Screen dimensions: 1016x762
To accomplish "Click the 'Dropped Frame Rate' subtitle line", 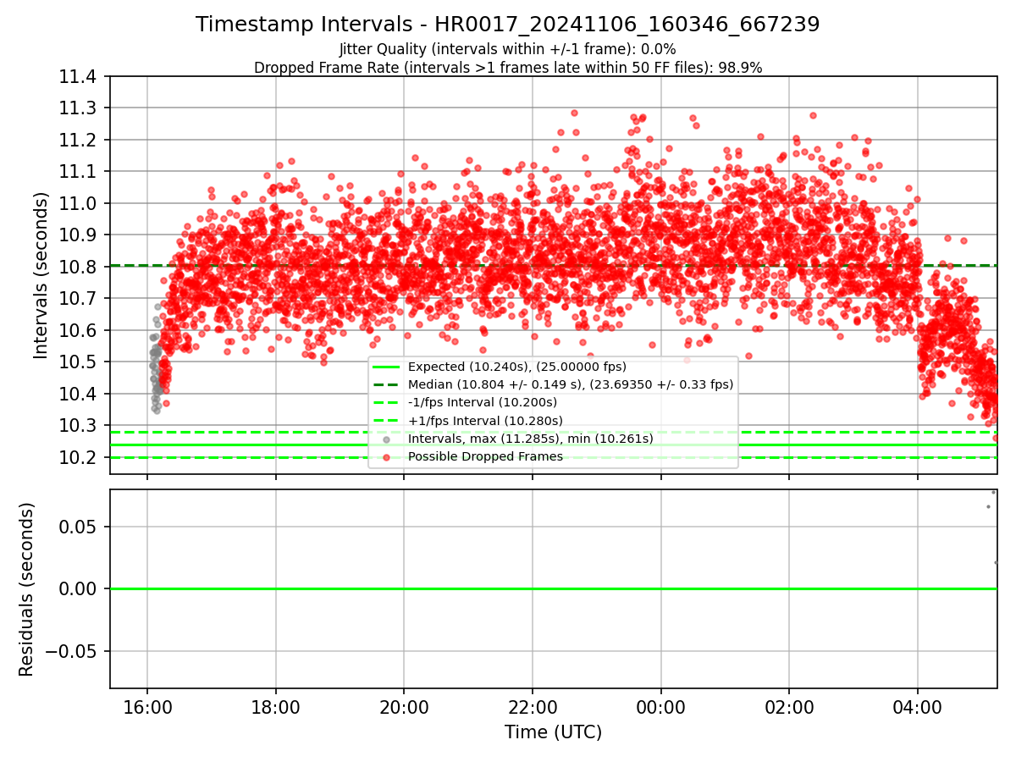I will click(x=507, y=68).
